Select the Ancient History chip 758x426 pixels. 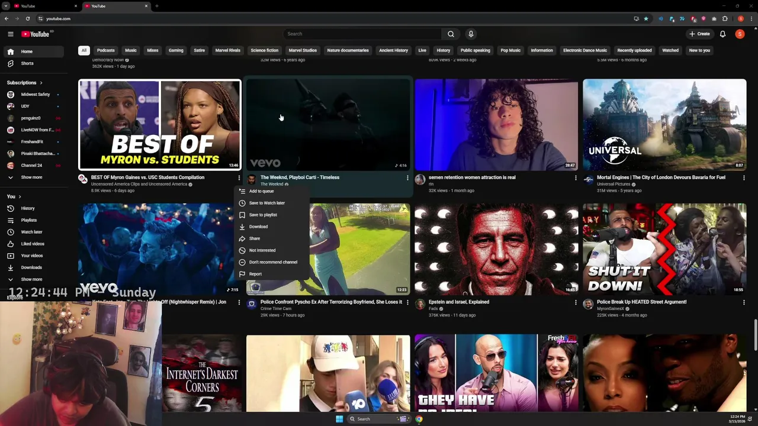click(394, 50)
